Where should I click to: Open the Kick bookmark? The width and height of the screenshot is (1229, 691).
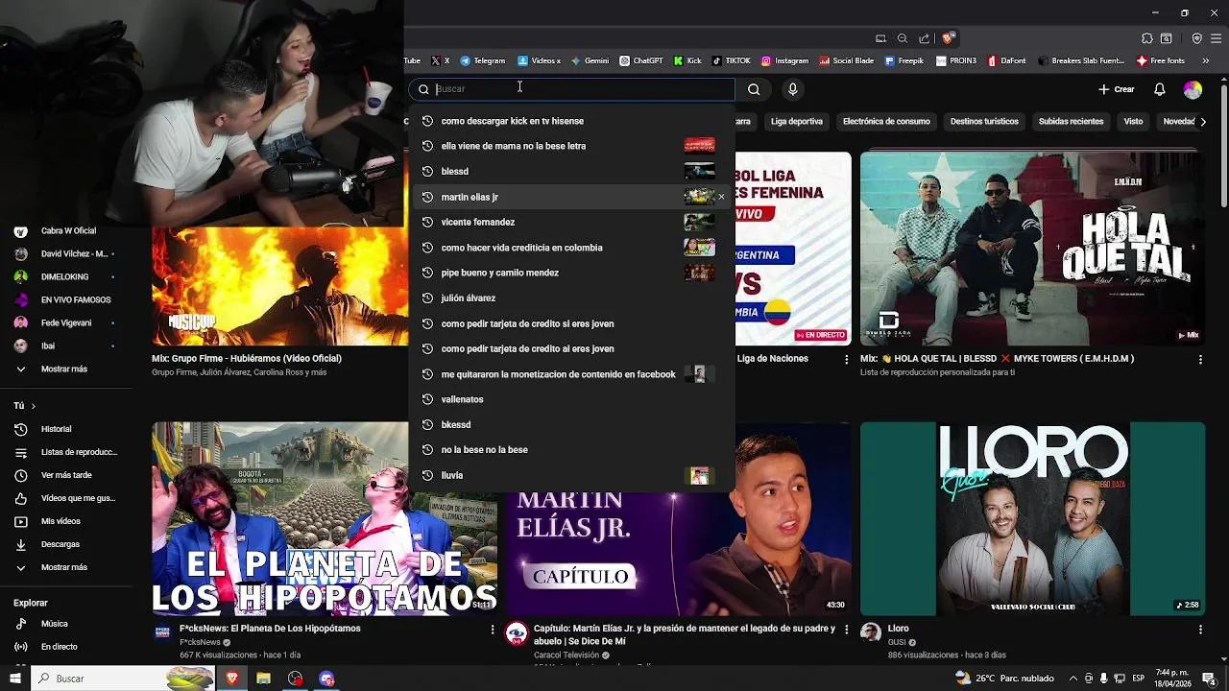[x=687, y=60]
